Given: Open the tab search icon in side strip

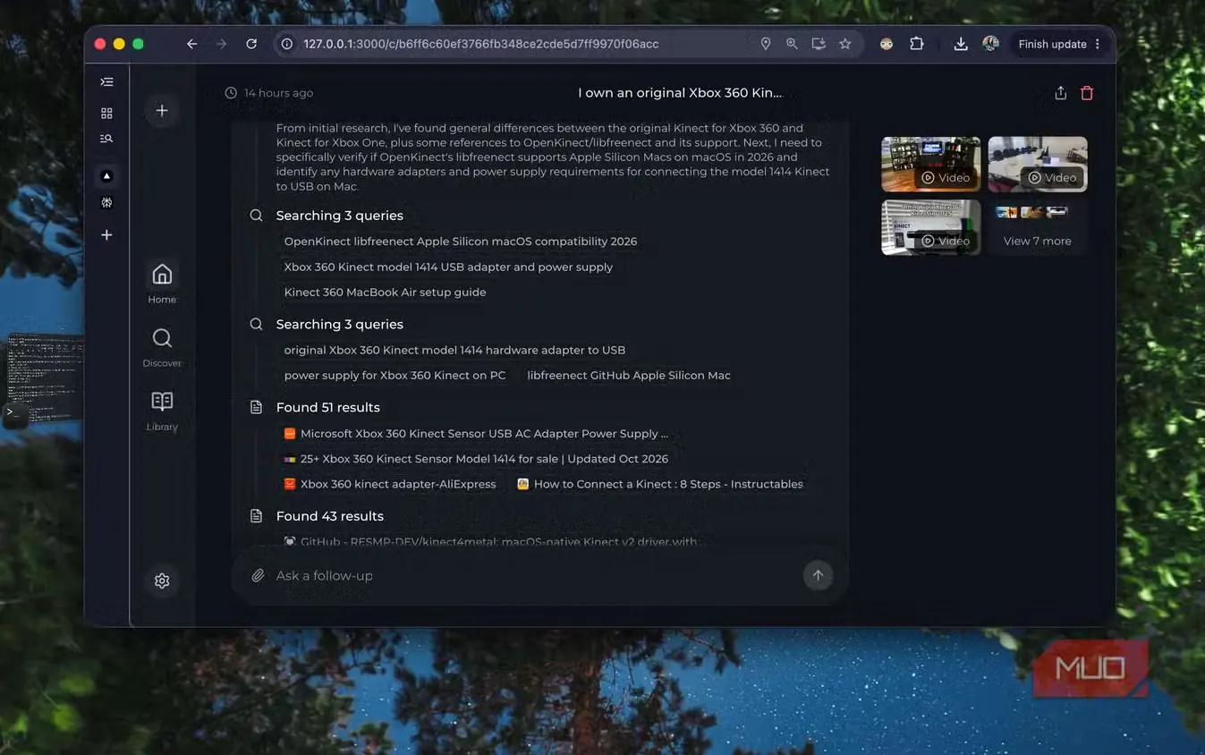Looking at the screenshot, I should (106, 139).
